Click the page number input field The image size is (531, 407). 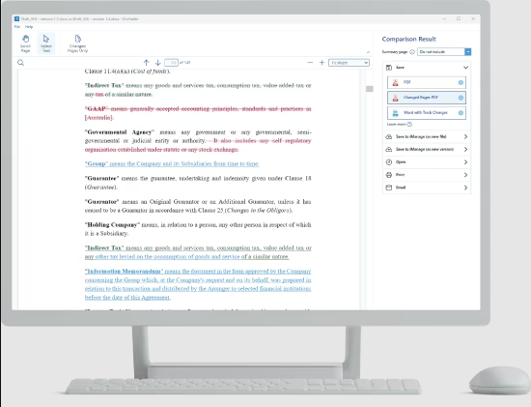point(171,63)
